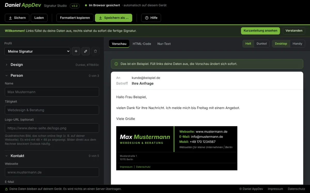Collapse the Kontakt section
310x193 pixels.
[x=52, y=156]
